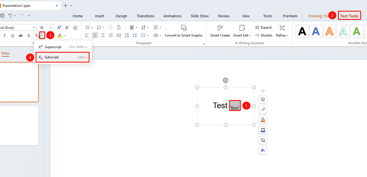Image resolution: width=367 pixels, height=177 pixels.
Task: Click the Expand AI writing button
Action: [263, 27]
